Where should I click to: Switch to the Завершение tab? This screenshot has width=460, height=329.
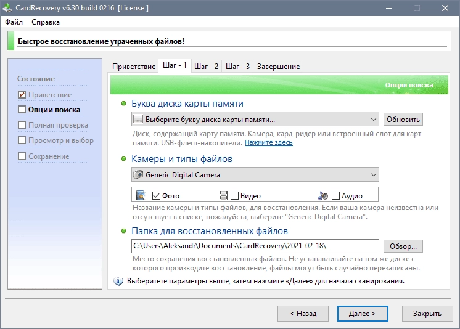tap(278, 67)
